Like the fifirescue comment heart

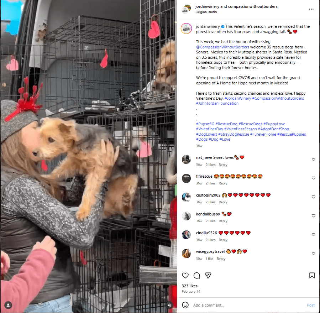coord(313,178)
